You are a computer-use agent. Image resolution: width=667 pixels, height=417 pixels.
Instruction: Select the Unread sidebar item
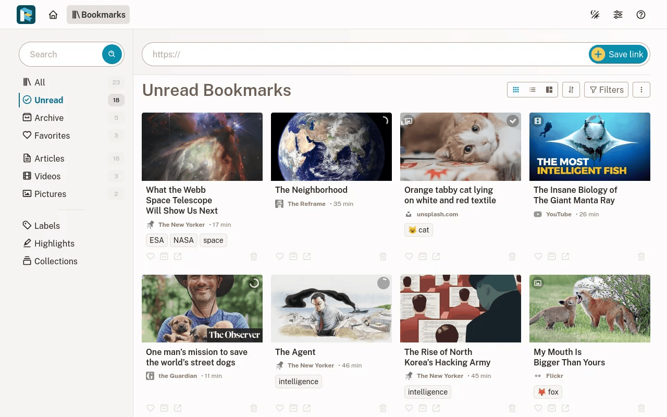click(72, 100)
